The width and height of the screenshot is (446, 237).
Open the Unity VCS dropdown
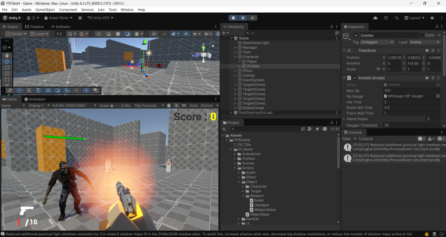(100, 17)
